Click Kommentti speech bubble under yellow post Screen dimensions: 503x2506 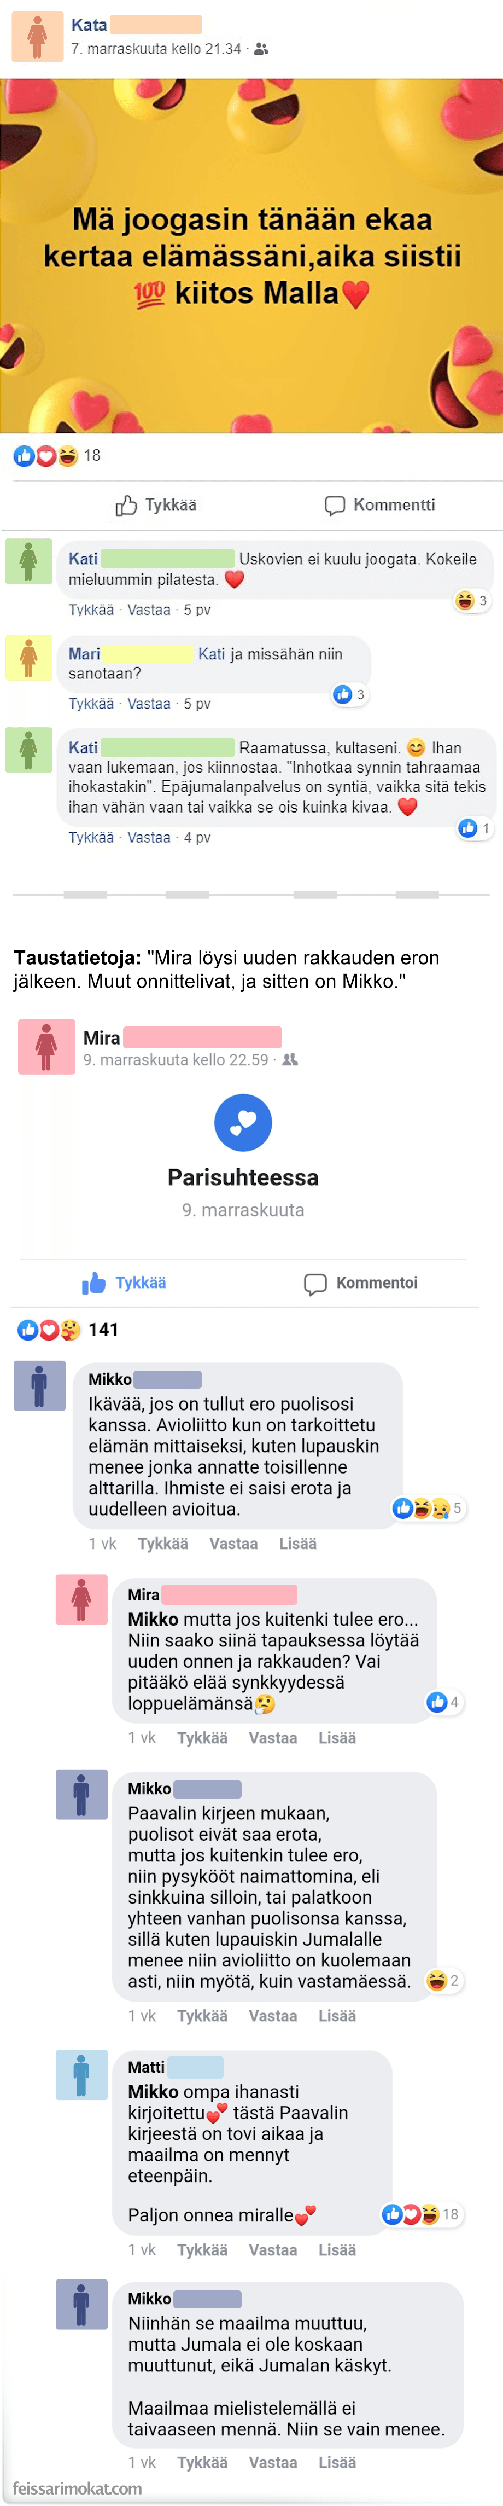click(379, 505)
